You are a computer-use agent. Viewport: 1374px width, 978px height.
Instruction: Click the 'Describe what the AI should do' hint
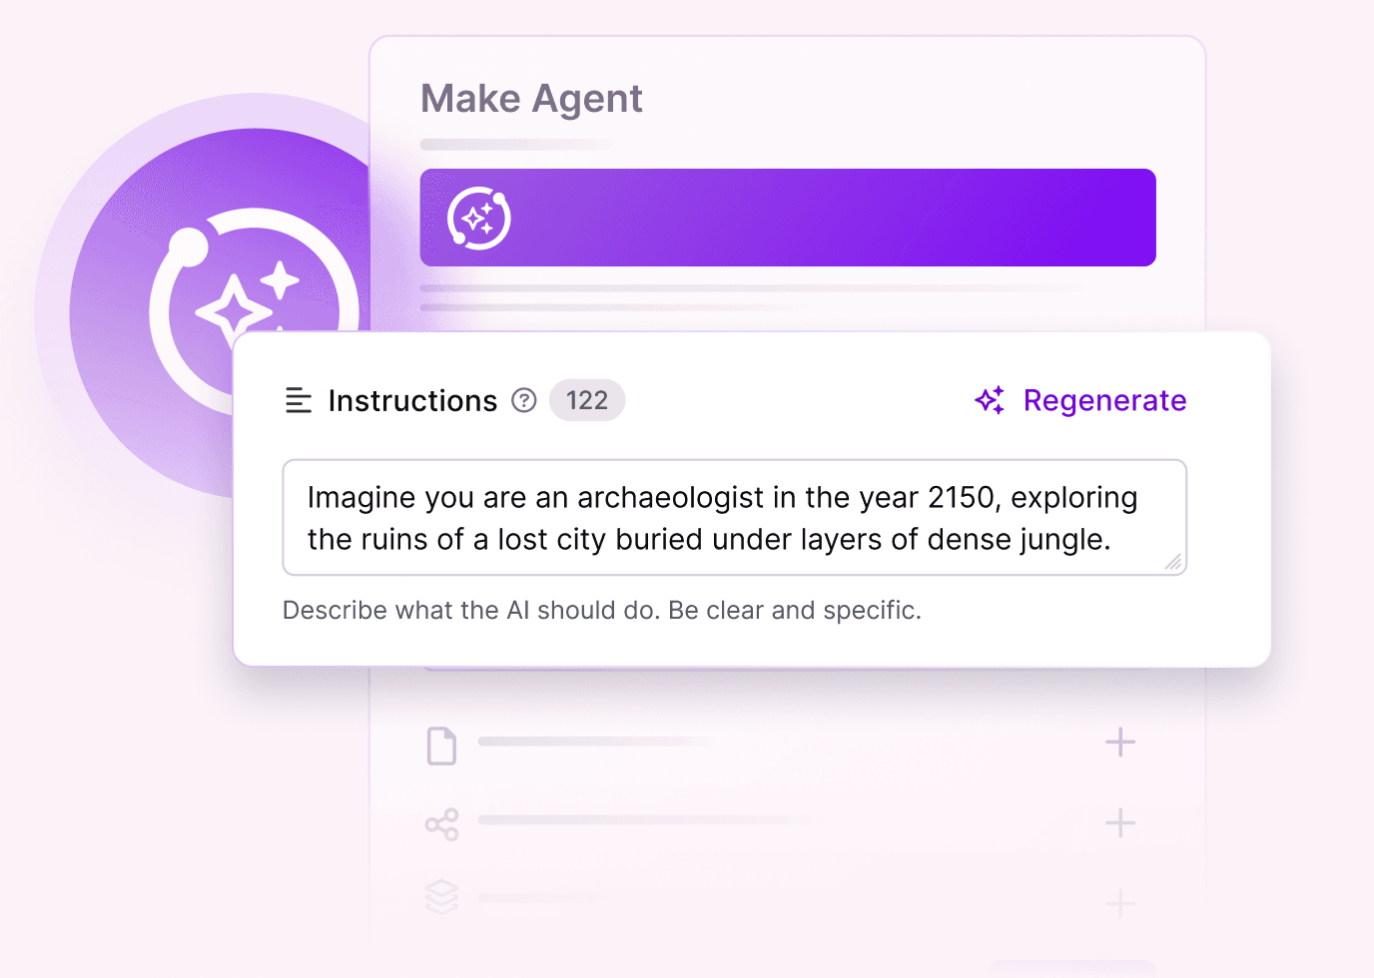(x=602, y=610)
